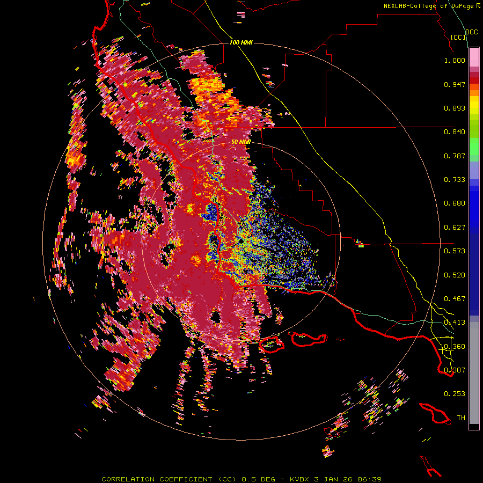Click the 0.627 legend value
Image resolution: width=483 pixels, height=483 pixels.
(x=455, y=228)
